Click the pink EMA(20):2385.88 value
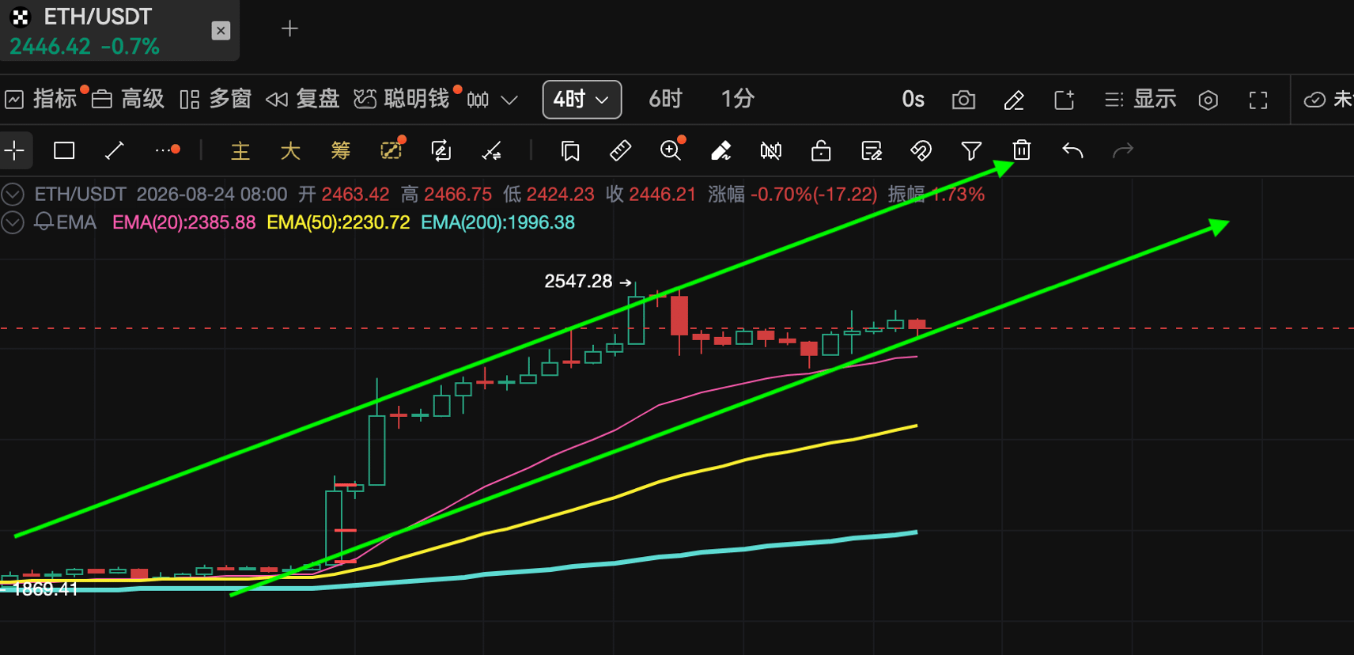 pyautogui.click(x=184, y=222)
